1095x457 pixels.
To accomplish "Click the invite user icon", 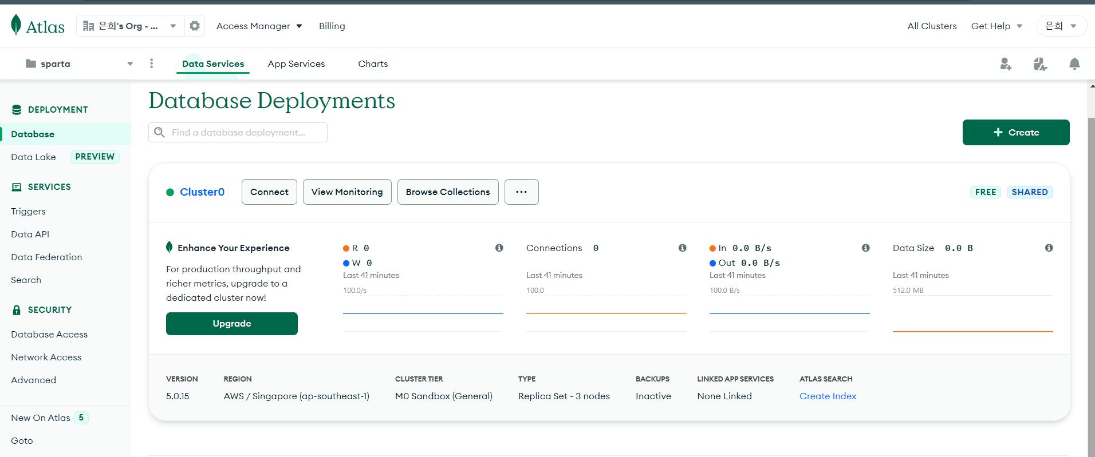I will pos(1006,64).
